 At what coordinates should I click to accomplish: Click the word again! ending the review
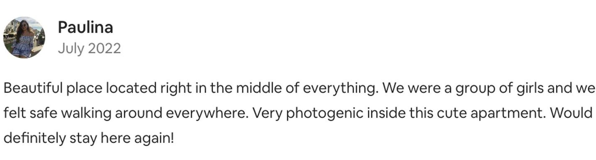tap(154, 138)
